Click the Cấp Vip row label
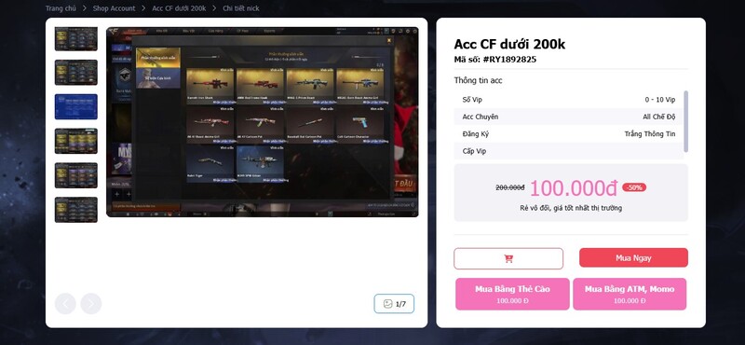Image resolution: width=745 pixels, height=345 pixels. 474,151
